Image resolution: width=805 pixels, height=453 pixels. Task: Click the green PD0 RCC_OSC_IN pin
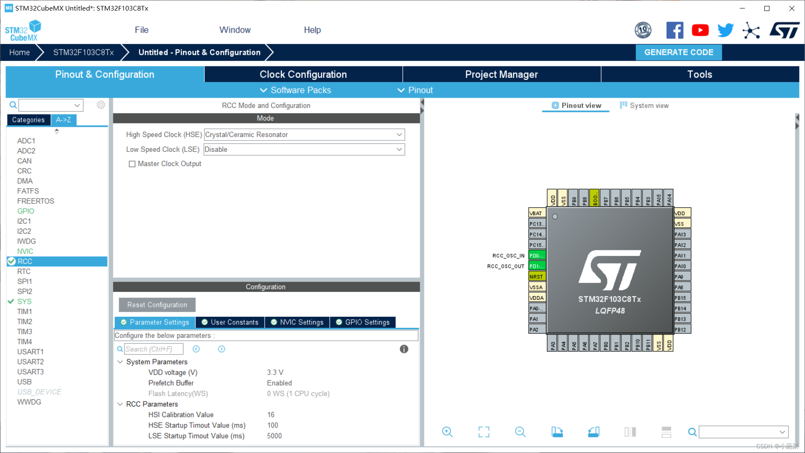tap(537, 255)
